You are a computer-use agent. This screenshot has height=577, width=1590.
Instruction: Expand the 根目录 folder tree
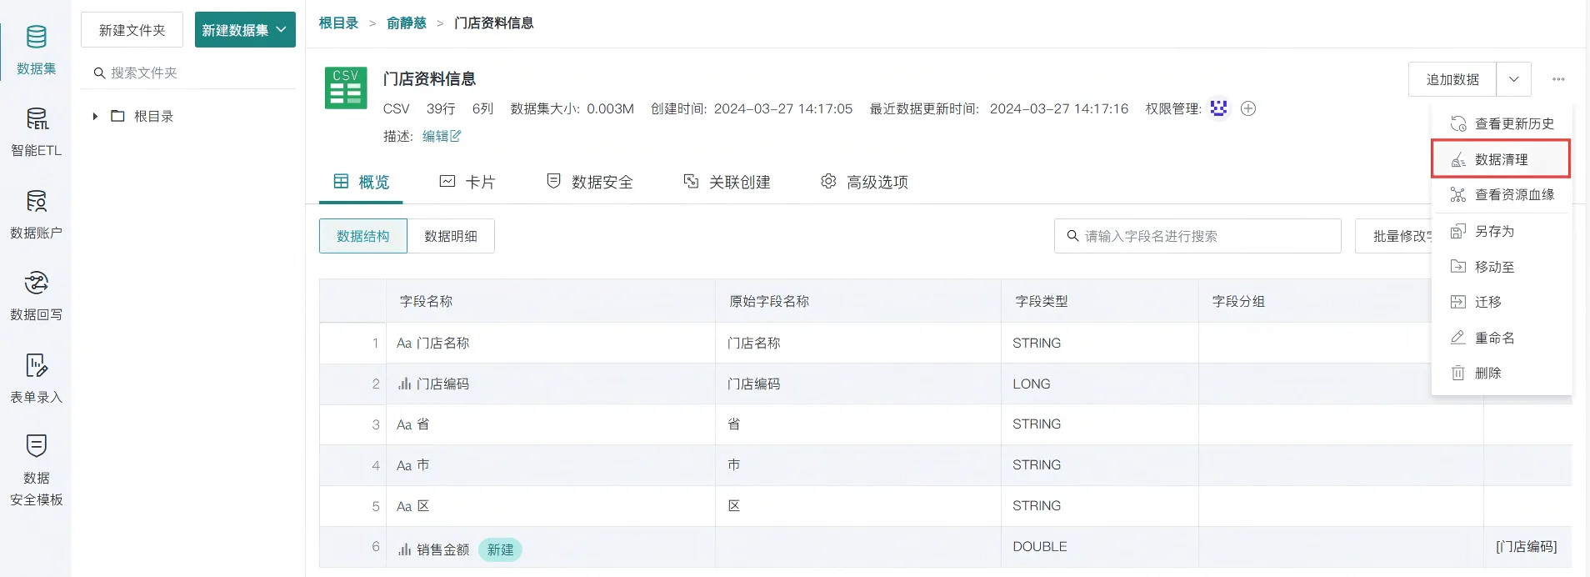pyautogui.click(x=95, y=117)
